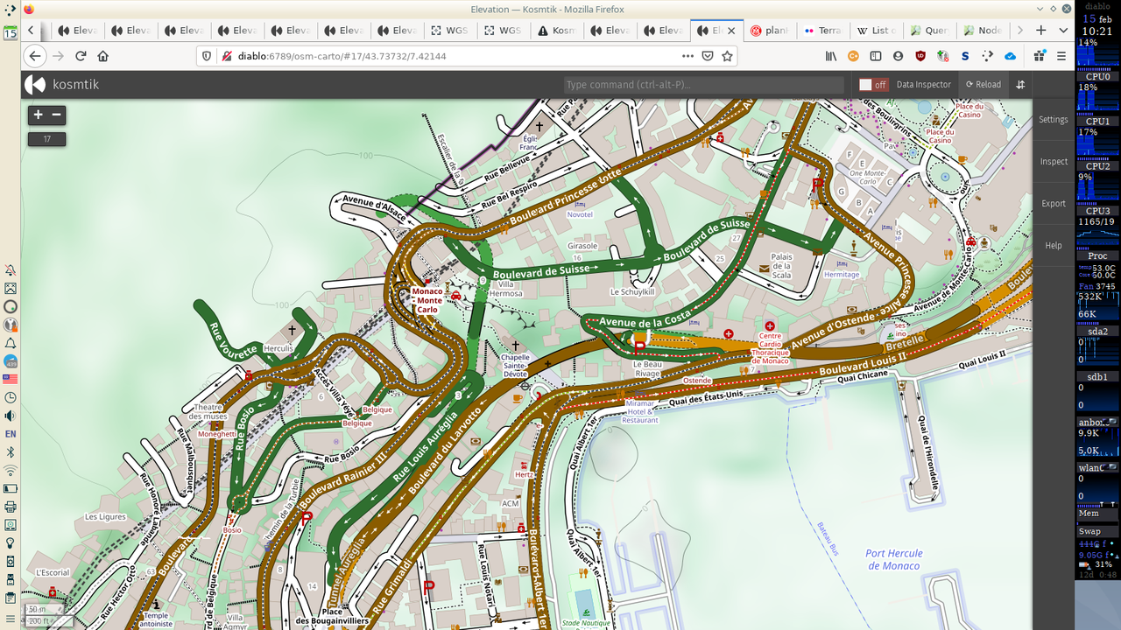Open a new browser tab with plus
Image resolution: width=1121 pixels, height=630 pixels.
(1040, 30)
